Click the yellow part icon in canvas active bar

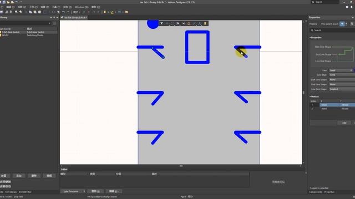(205, 23)
